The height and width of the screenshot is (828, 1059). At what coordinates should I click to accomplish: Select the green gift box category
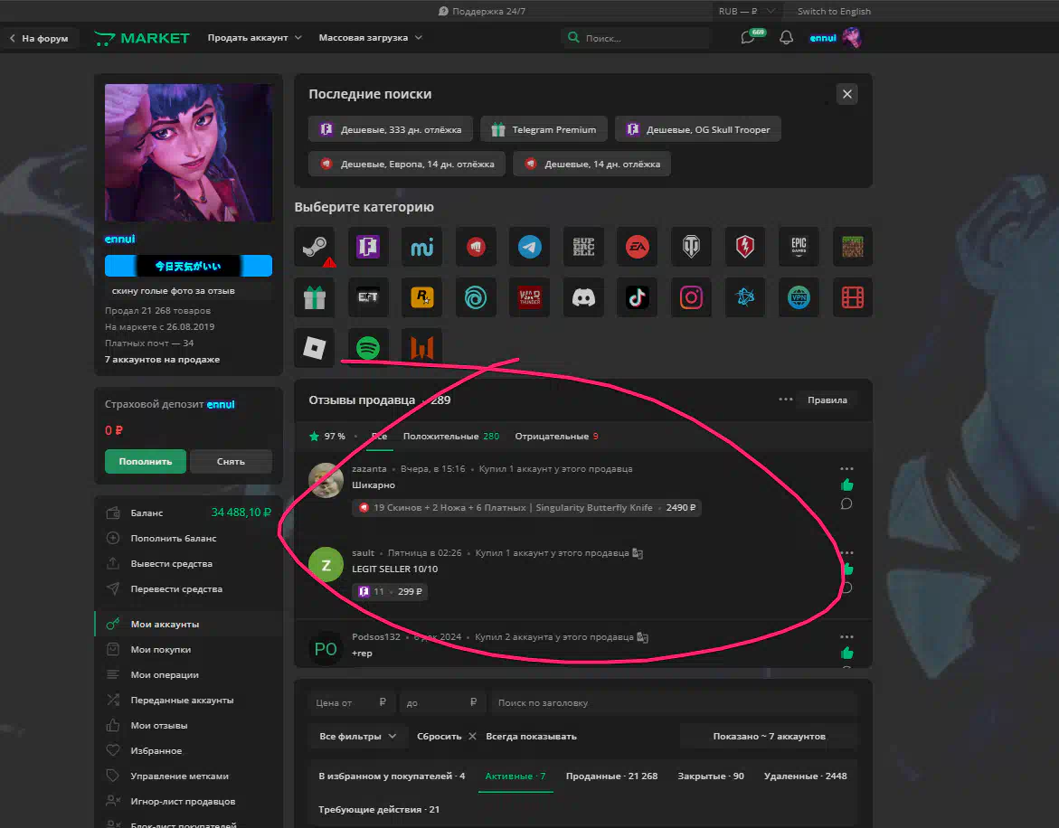[x=314, y=297]
